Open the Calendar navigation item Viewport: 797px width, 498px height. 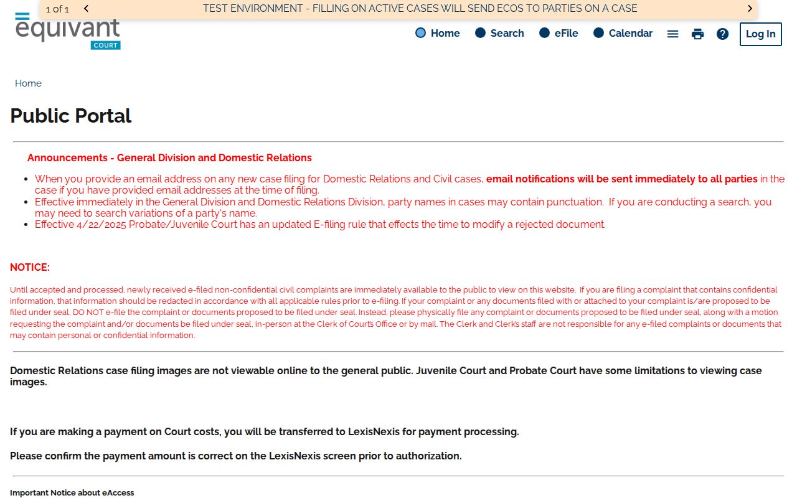coord(623,34)
